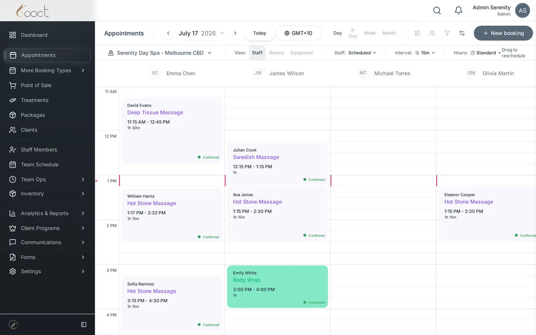The image size is (536, 335).
Task: Open the Treatments sidebar label
Action: click(x=35, y=100)
